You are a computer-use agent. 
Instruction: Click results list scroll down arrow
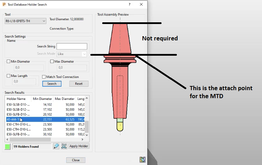87,135
